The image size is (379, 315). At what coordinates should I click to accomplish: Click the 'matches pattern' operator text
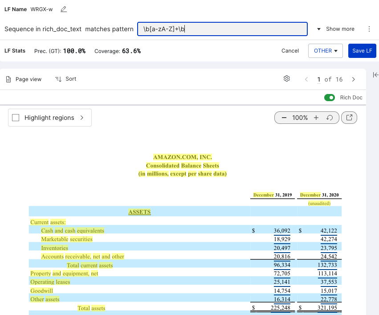(x=109, y=29)
